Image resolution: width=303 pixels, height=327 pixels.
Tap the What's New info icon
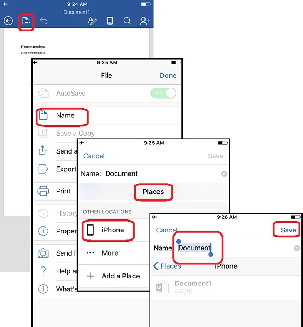tap(43, 289)
